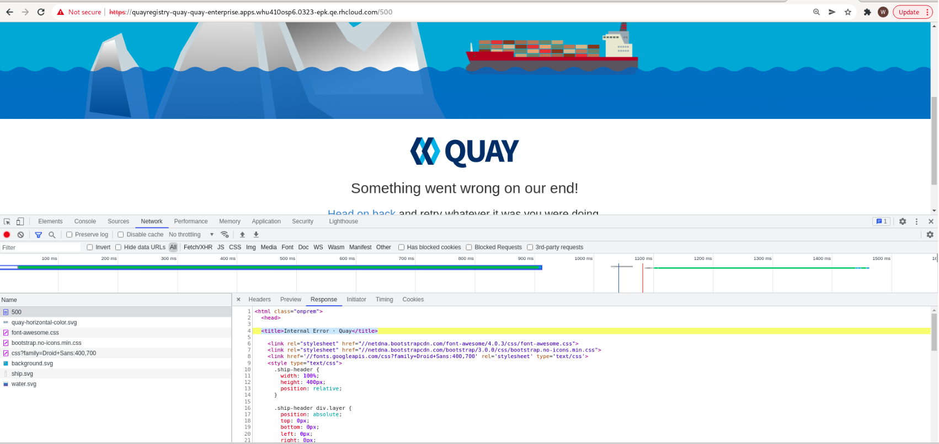
Task: Select the 500 request row
Action: click(116, 312)
